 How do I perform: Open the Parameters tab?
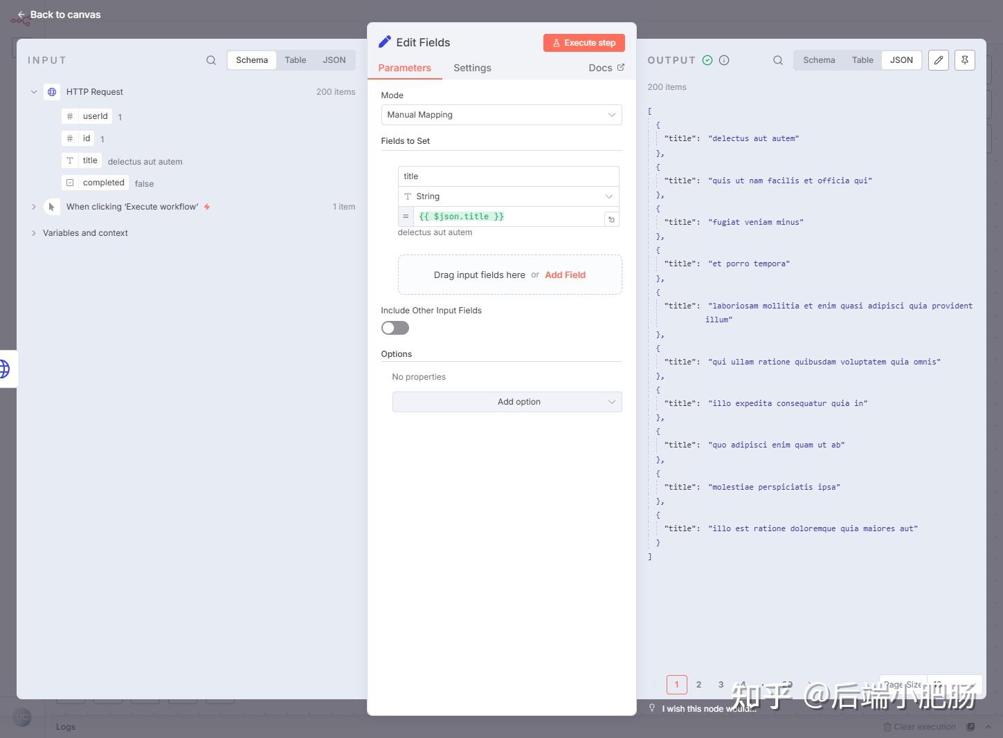(405, 68)
